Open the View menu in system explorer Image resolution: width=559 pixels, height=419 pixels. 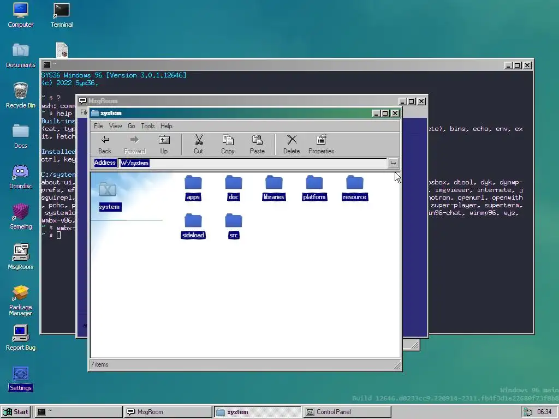tap(116, 126)
